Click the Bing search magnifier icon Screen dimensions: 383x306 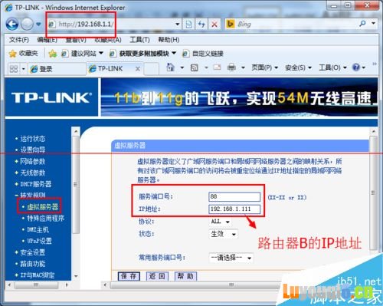pyautogui.click(x=362, y=24)
